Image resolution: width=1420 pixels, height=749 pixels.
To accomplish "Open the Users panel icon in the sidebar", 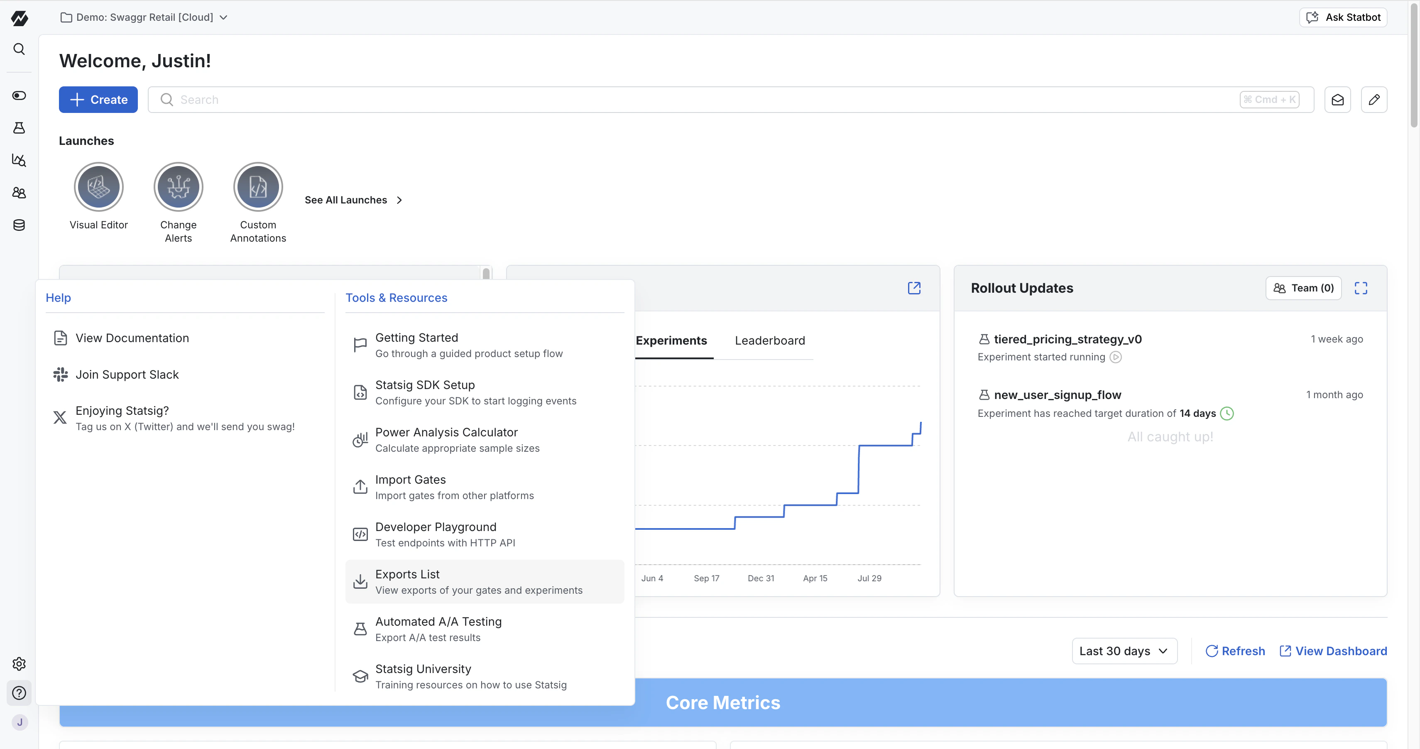I will click(x=19, y=192).
